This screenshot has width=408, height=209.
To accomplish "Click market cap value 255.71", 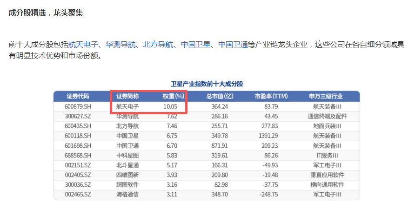I will coord(220,126).
